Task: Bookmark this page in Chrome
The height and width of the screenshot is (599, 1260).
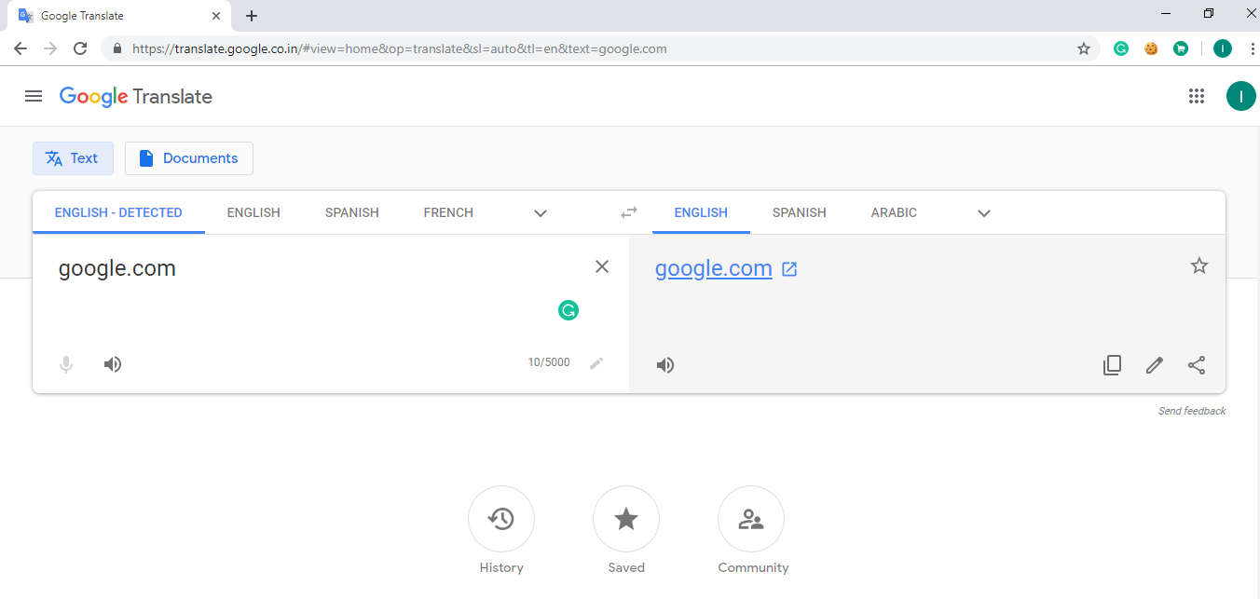Action: click(1084, 48)
